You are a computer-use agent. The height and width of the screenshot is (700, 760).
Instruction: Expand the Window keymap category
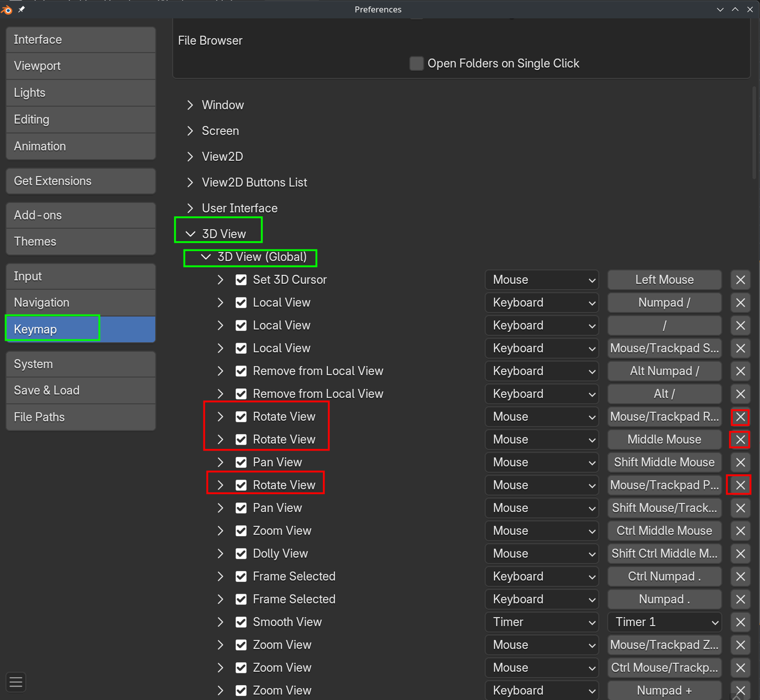(x=190, y=105)
